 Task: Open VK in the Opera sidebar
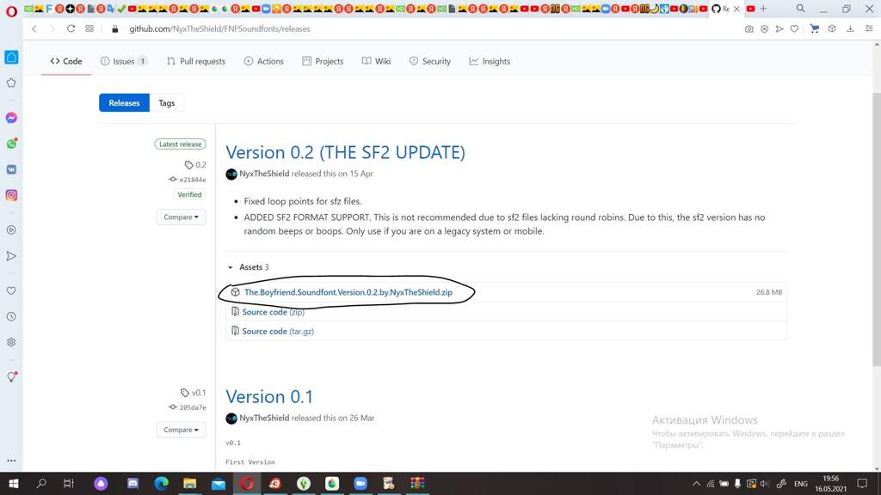[x=11, y=169]
